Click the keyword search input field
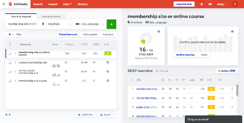 coord(22,24)
